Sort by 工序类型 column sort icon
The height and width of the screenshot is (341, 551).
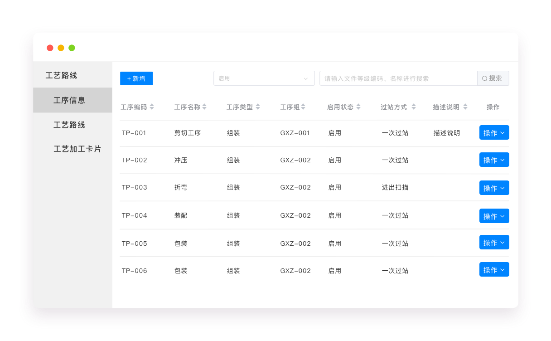click(258, 107)
